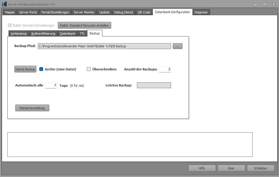
Task: Browse for backup path with ellipsis button
Action: click(177, 46)
